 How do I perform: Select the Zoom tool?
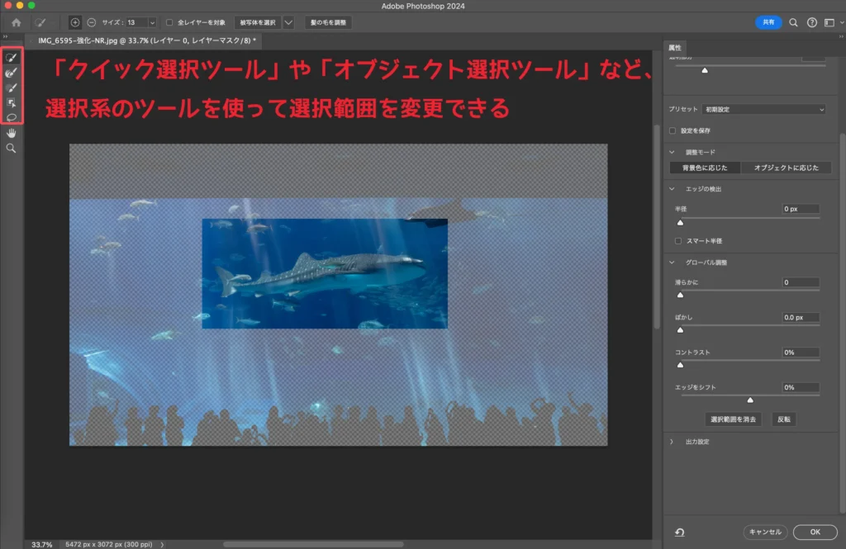coord(12,148)
